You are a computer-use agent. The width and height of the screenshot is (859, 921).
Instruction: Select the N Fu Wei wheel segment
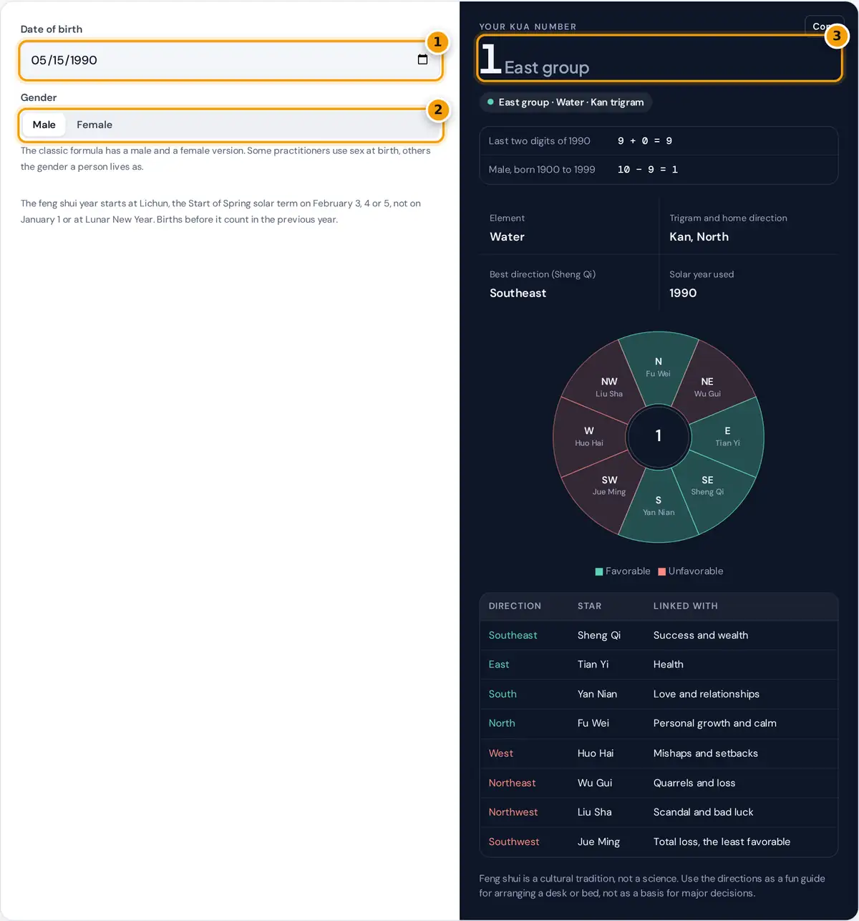[659, 367]
